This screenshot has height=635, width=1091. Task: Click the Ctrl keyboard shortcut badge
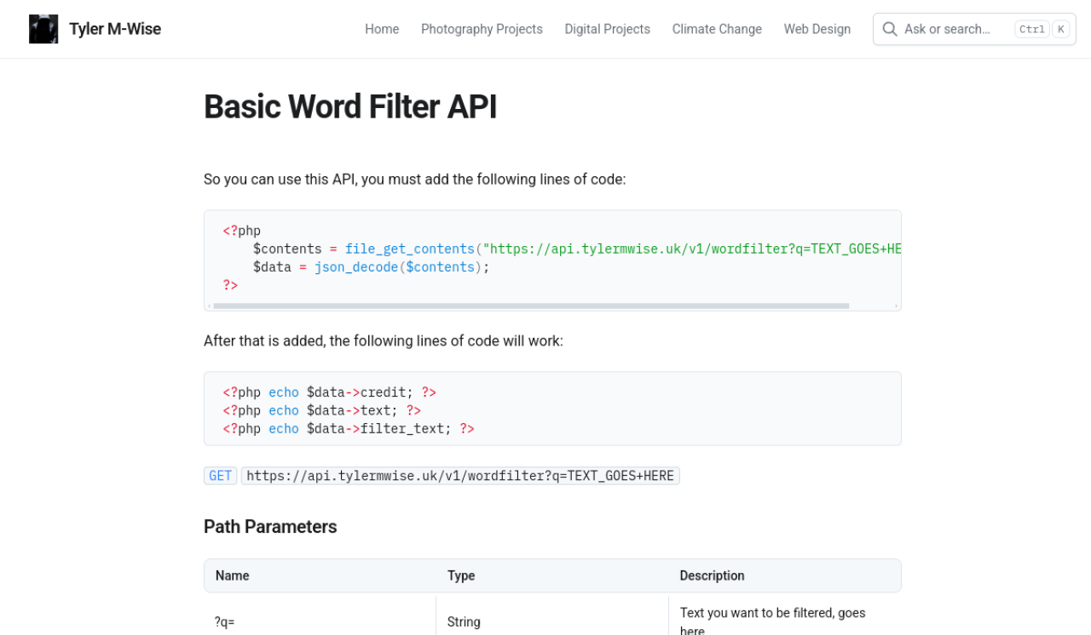click(x=1031, y=29)
